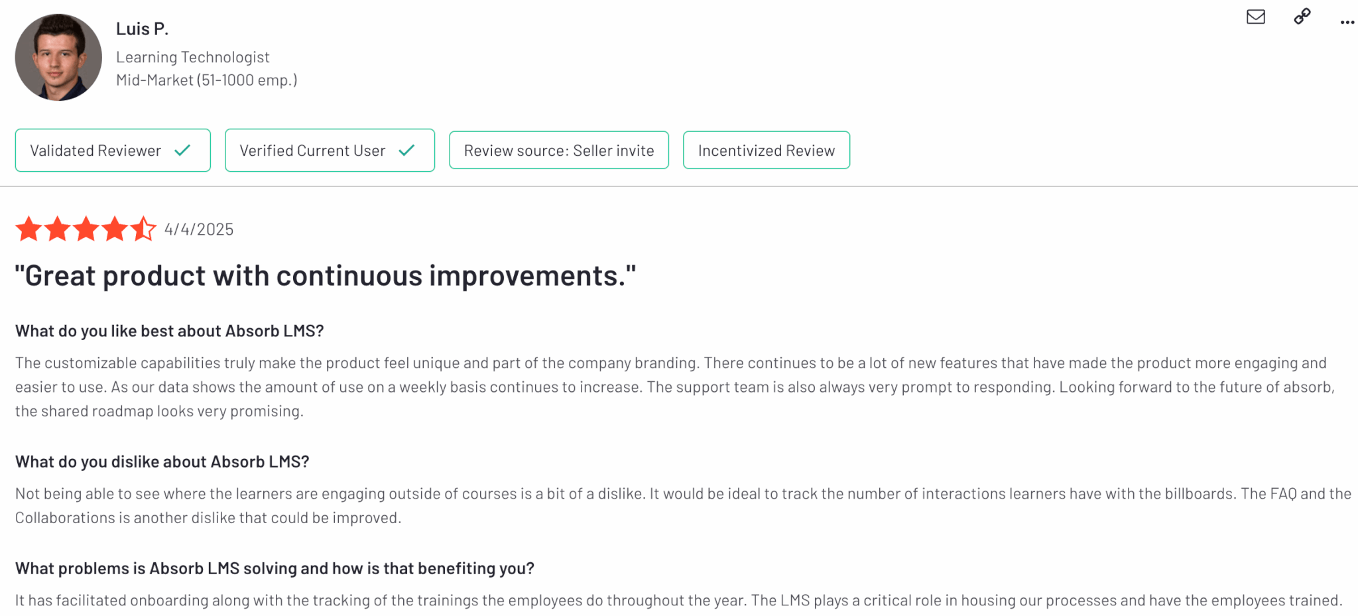Click the fourth rating star
The width and height of the screenshot is (1358, 616).
click(x=115, y=229)
